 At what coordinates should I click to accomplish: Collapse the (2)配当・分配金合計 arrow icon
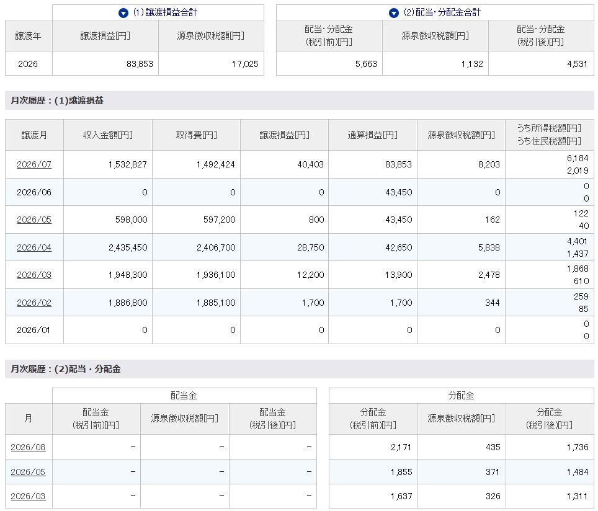pyautogui.click(x=393, y=14)
